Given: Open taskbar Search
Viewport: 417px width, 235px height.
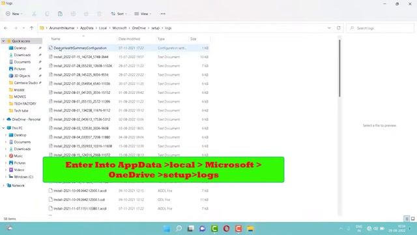Looking at the screenshot, I should click(179, 228).
